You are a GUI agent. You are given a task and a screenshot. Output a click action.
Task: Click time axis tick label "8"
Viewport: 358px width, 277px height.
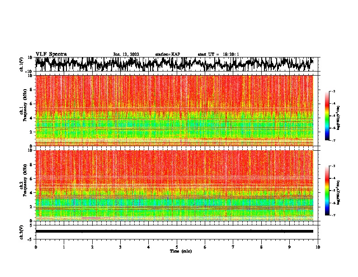(261, 247)
